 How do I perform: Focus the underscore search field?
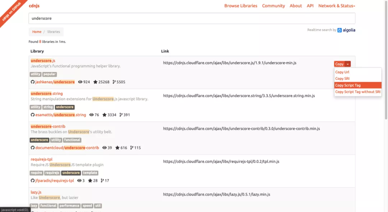[192, 18]
